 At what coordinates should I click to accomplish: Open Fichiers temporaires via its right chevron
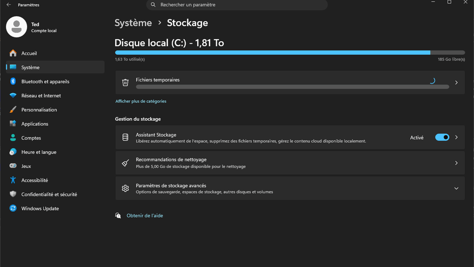(x=456, y=83)
